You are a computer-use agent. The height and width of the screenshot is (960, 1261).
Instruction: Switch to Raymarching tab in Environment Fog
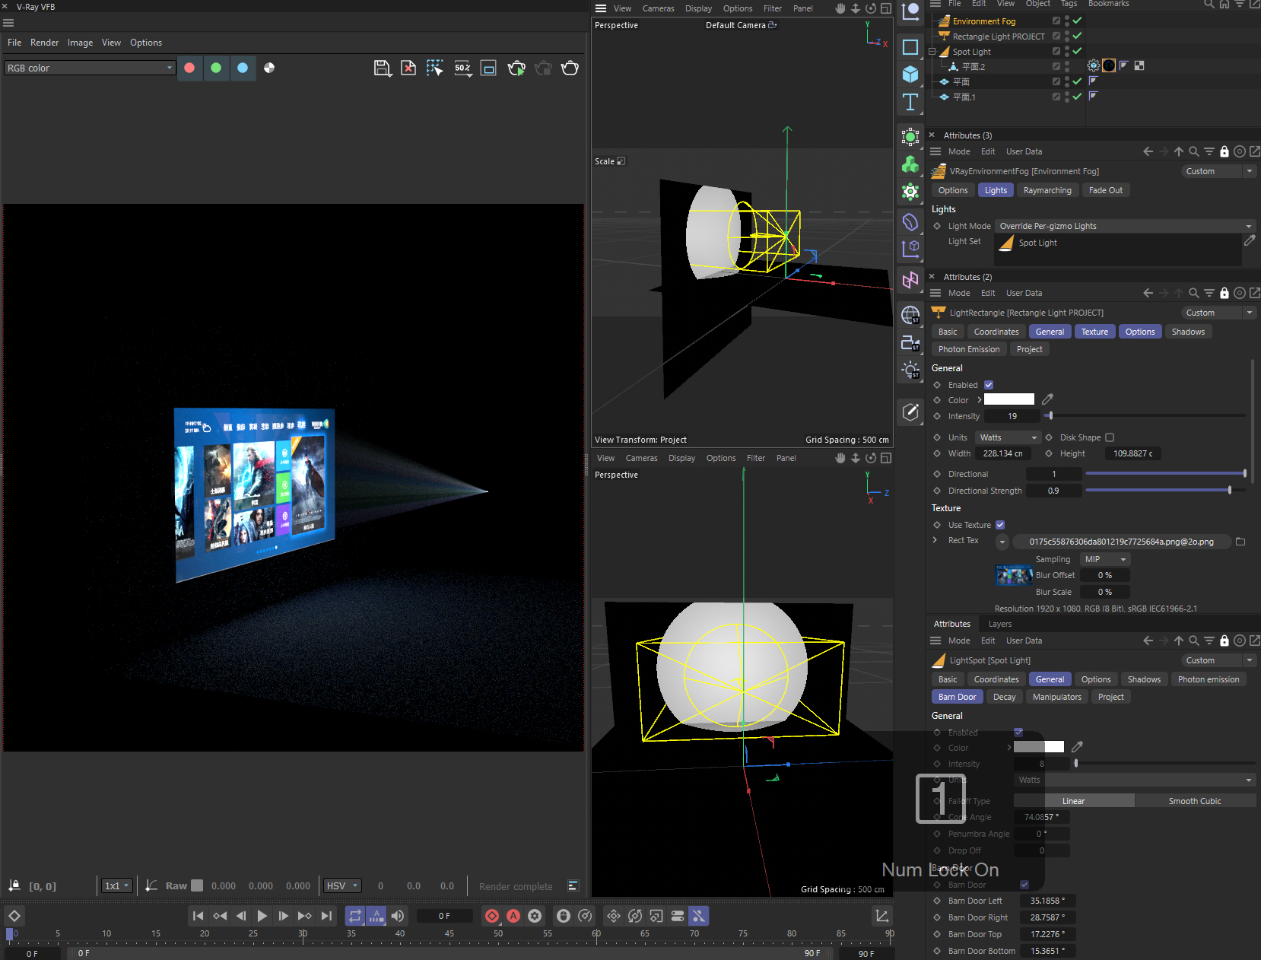(1047, 190)
